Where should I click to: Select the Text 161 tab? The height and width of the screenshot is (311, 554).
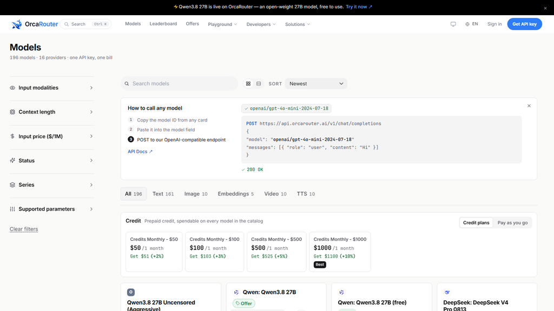coord(163,194)
